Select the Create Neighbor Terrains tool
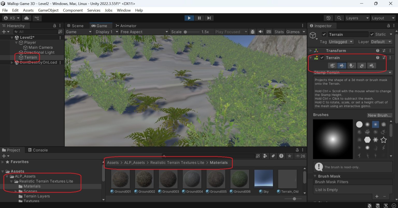398x208 pixels. point(332,65)
